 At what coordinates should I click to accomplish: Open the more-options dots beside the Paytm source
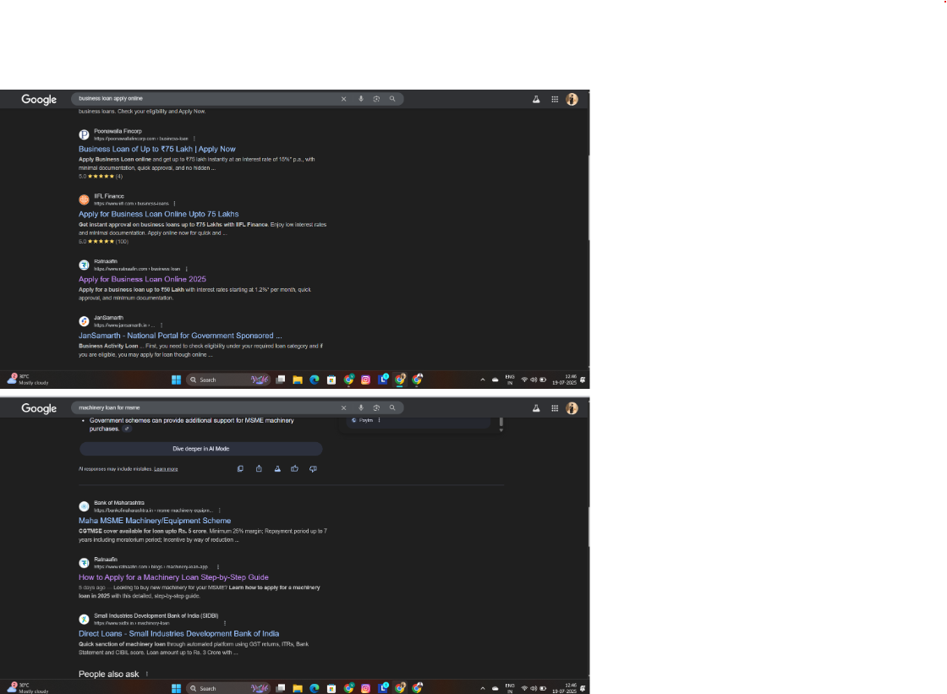380,420
